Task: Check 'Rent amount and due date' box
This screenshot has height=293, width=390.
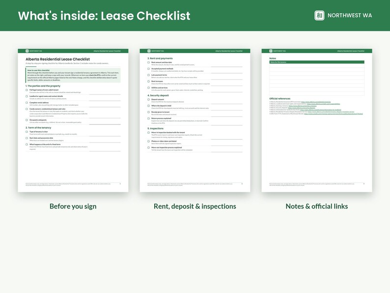Action: (x=148, y=62)
